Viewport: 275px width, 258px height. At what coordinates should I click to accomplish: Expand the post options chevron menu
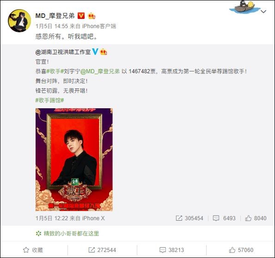263,12
